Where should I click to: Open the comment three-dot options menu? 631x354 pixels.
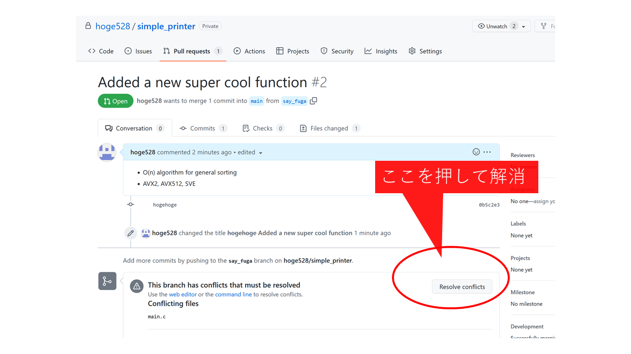click(x=487, y=152)
